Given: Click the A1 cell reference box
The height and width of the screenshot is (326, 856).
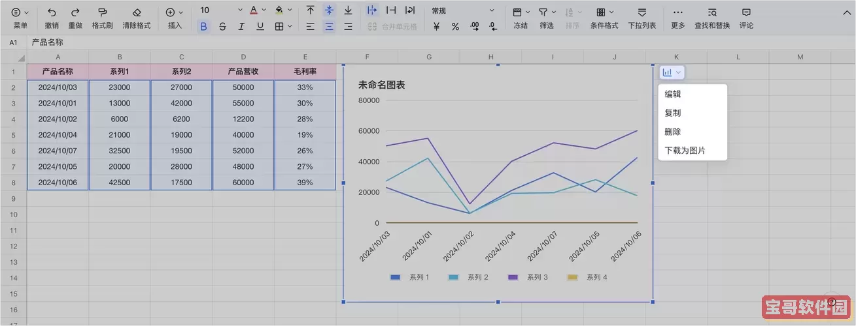Looking at the screenshot, I should coord(13,42).
